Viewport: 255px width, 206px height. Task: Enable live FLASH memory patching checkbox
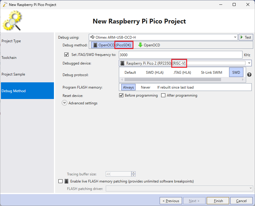pyautogui.click(x=61, y=181)
